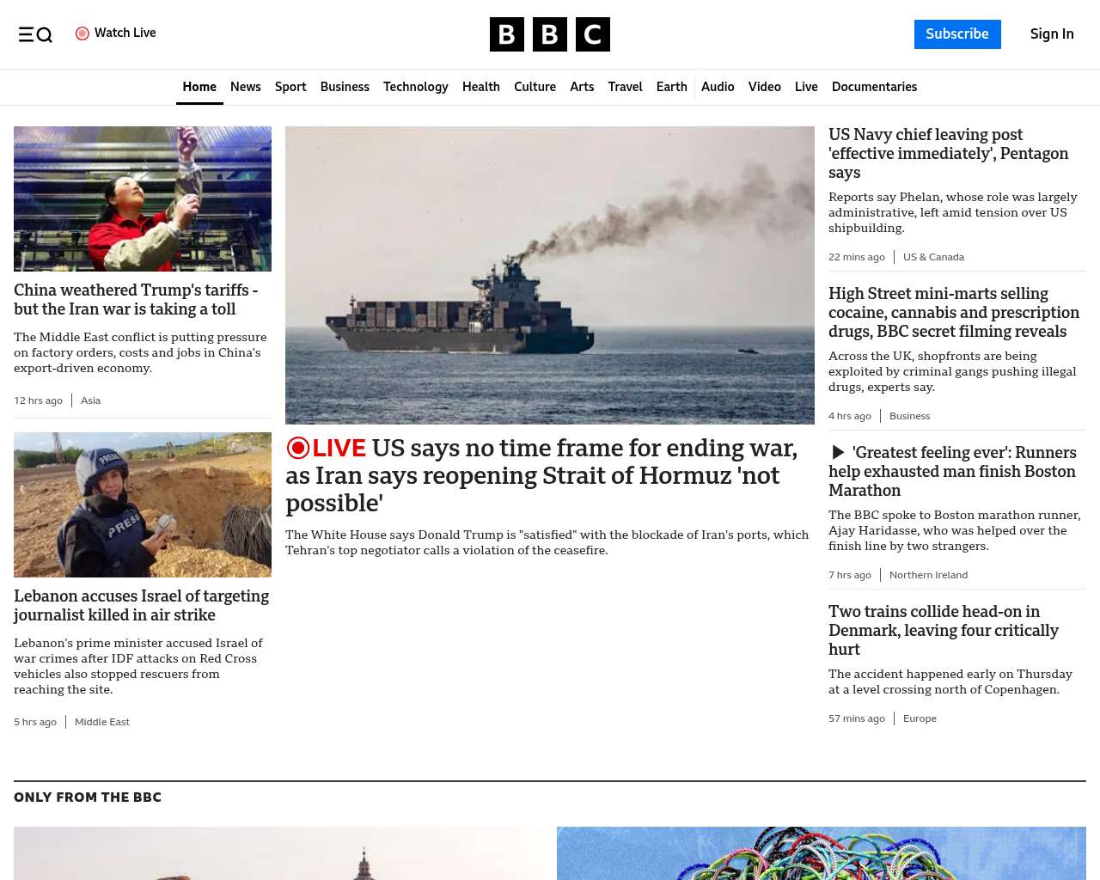
Task: Open the Documentaries section
Action: (874, 87)
